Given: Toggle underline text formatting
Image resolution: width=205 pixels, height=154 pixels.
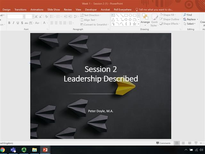Looking at the screenshot, I should (x=18, y=23).
